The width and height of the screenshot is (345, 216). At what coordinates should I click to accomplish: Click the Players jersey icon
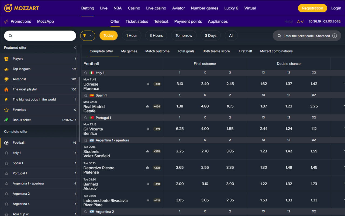tap(6, 59)
